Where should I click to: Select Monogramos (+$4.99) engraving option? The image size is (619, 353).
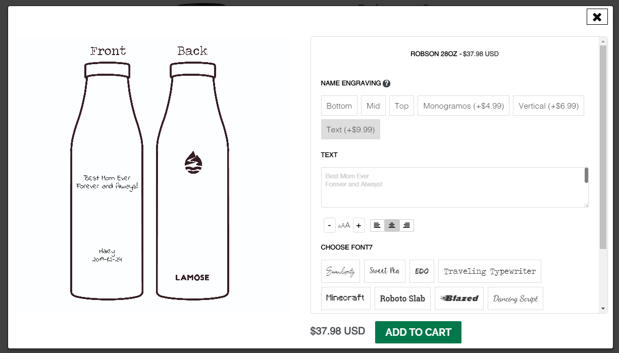click(x=463, y=106)
